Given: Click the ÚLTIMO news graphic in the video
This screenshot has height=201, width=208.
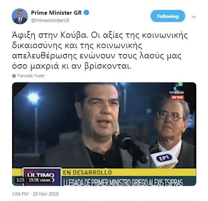Looking at the screenshot, I should click(x=41, y=177).
